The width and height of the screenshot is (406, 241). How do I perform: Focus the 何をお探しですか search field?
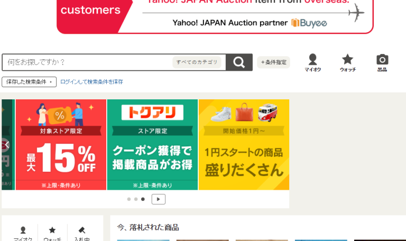coord(88,62)
